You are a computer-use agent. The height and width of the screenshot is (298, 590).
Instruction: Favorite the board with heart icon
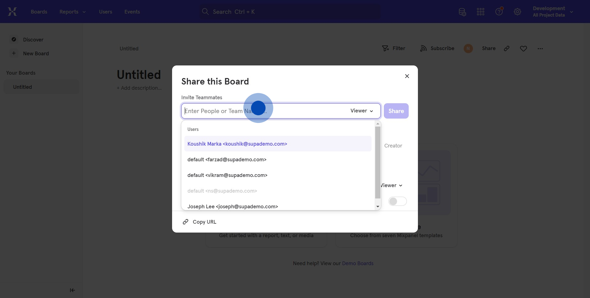(x=523, y=49)
